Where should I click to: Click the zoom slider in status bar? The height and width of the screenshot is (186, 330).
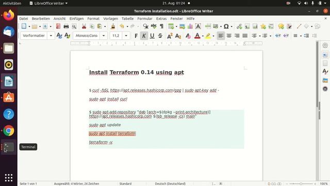301,184
